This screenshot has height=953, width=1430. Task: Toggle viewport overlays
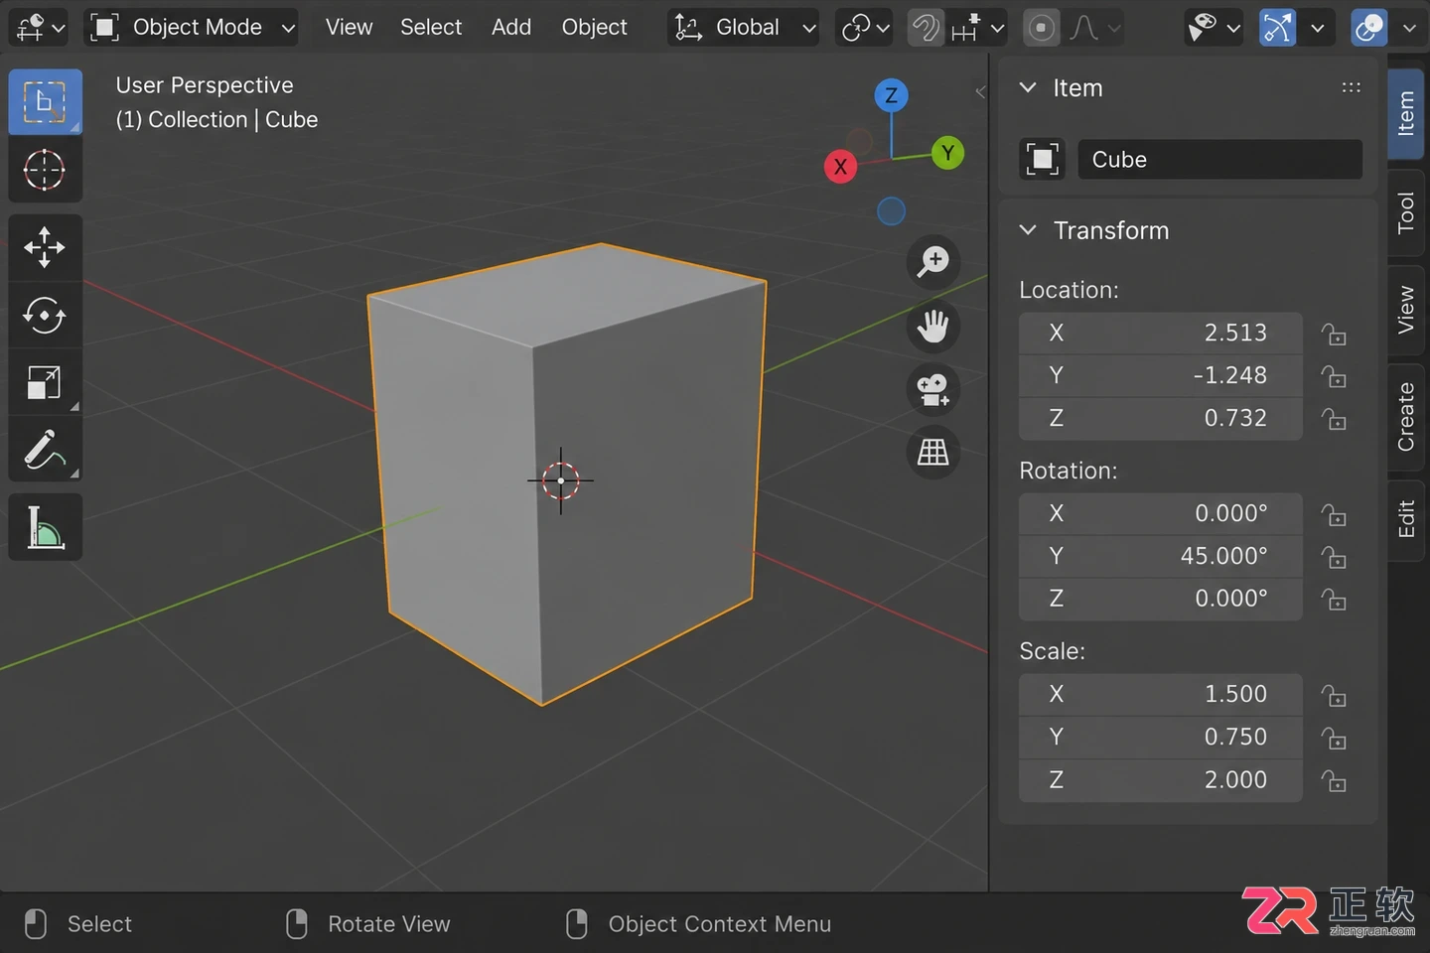1369,28
